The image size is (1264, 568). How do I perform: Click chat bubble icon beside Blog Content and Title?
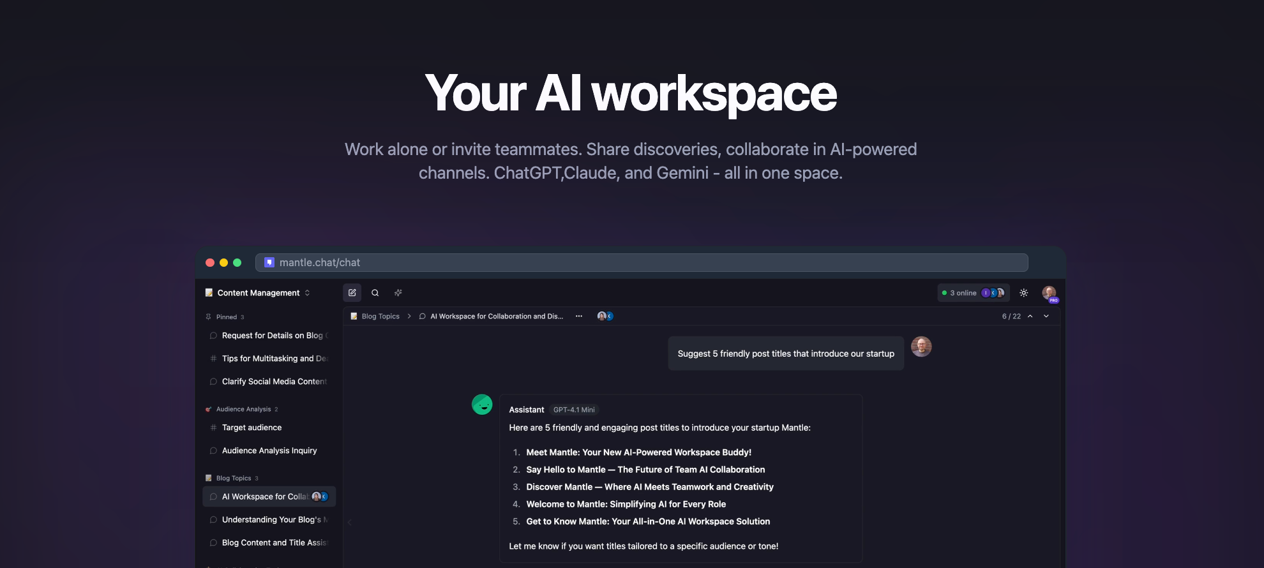coord(213,542)
